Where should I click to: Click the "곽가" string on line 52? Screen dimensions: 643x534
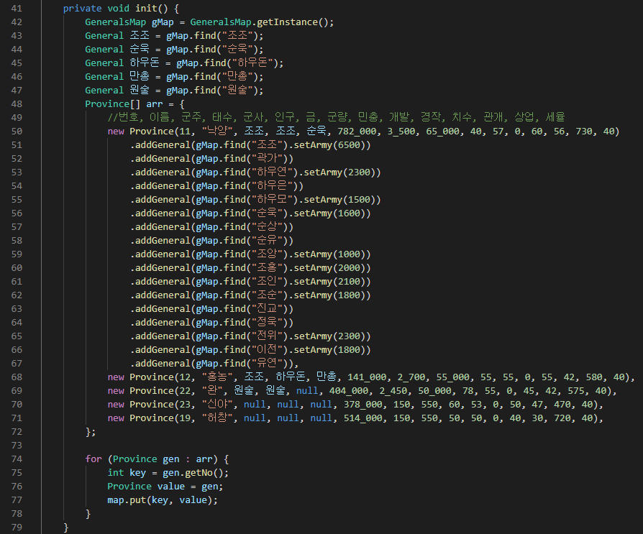[x=267, y=159]
